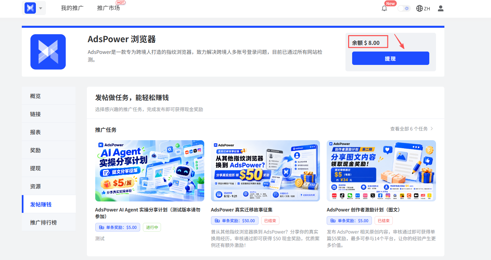Select 概览 in the sidebar
Viewport: 491px width, 260px height.
(49, 96)
